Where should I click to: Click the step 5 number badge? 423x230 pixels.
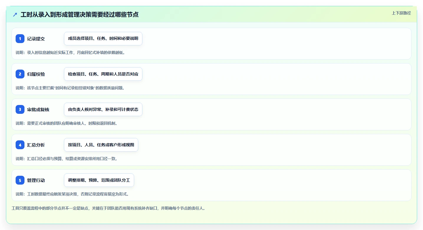pyautogui.click(x=20, y=180)
